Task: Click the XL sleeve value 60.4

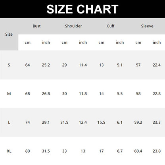Action: (138, 151)
